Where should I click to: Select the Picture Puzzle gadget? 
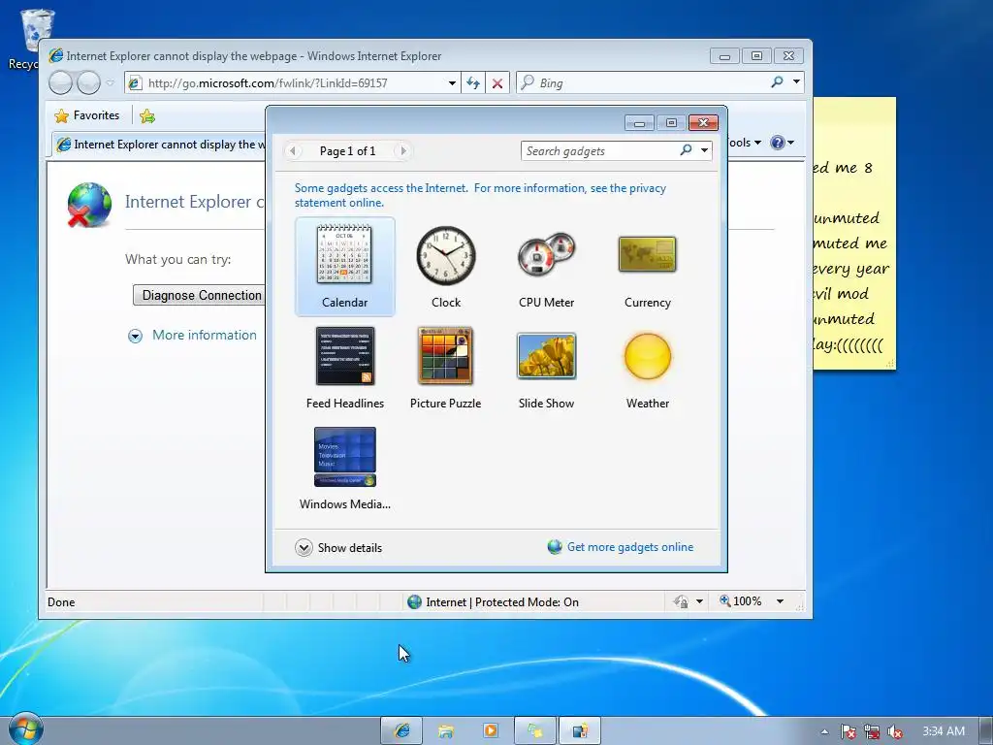pos(446,368)
